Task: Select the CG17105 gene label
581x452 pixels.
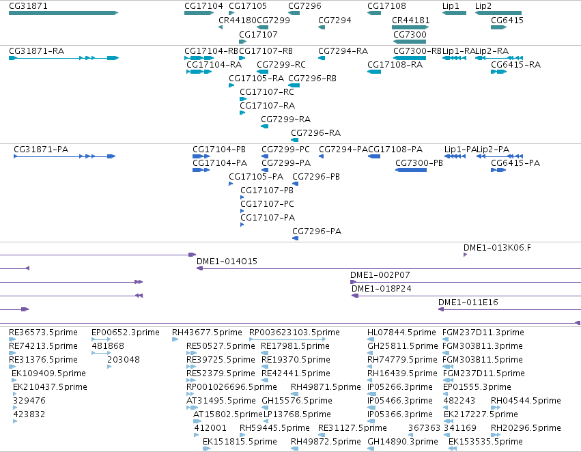Action: [248, 6]
